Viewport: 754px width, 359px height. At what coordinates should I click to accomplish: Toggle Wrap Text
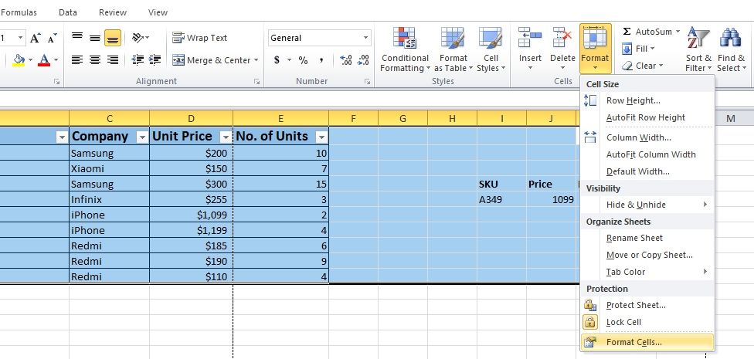tap(199, 38)
